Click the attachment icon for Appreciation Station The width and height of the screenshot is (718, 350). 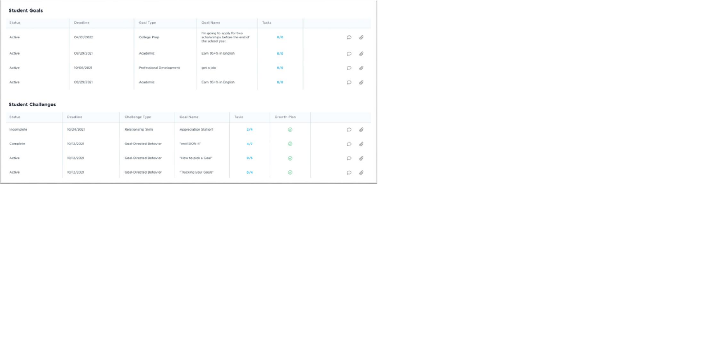[x=362, y=130]
